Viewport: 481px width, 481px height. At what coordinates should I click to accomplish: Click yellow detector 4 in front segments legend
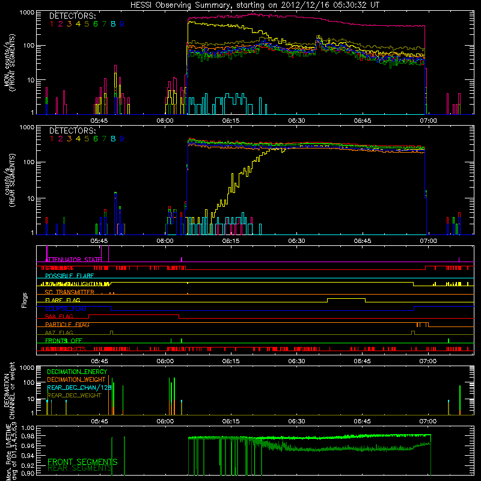78,24
